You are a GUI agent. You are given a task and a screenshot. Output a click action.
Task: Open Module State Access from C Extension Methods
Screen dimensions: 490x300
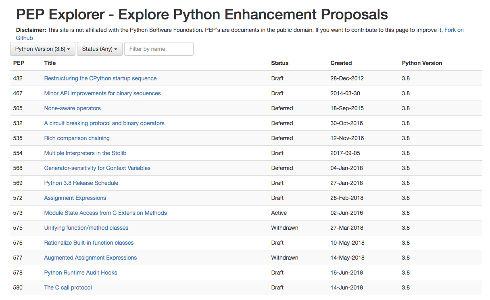pyautogui.click(x=105, y=213)
